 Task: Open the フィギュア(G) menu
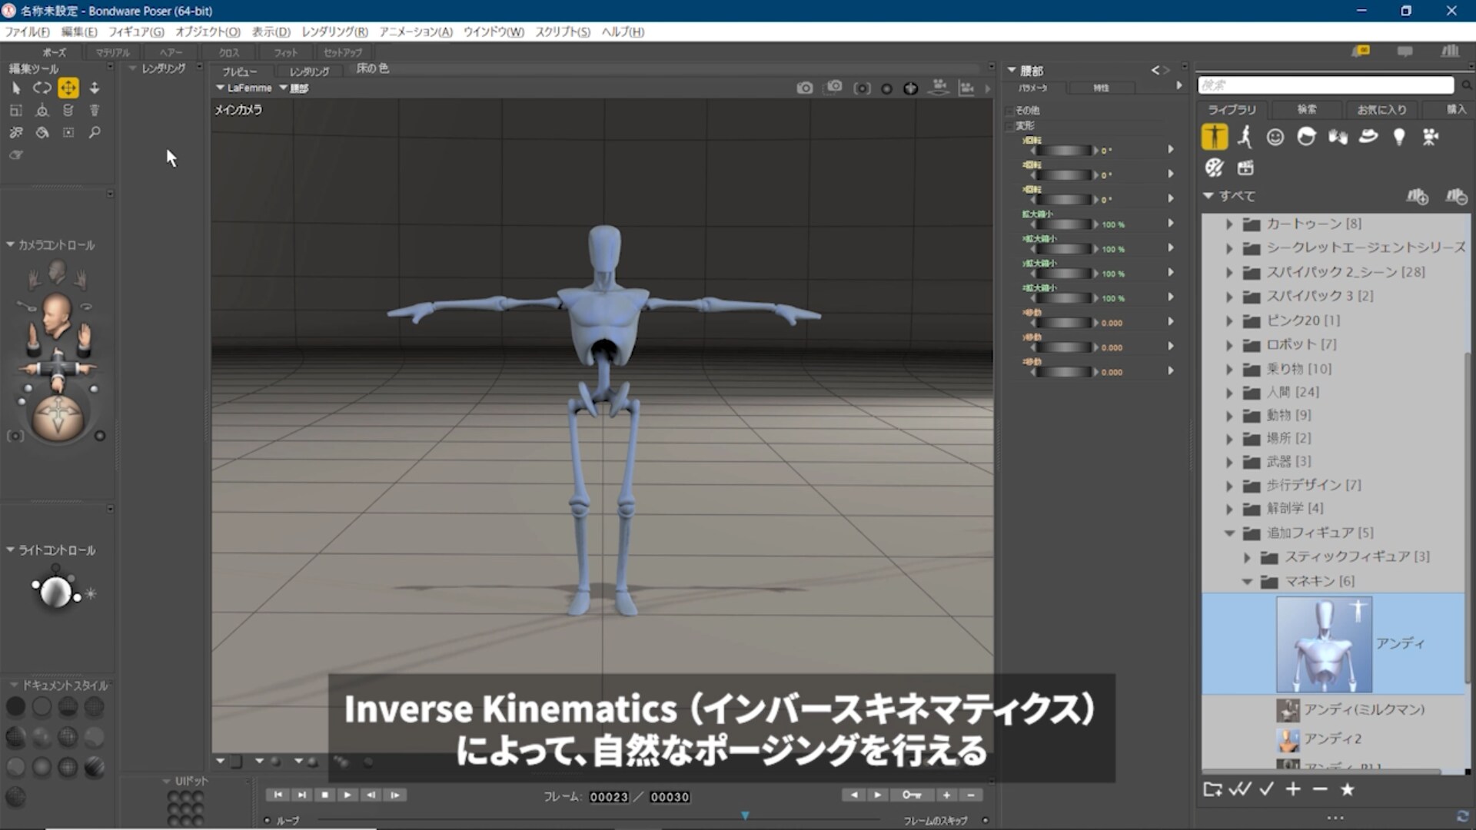pyautogui.click(x=136, y=32)
